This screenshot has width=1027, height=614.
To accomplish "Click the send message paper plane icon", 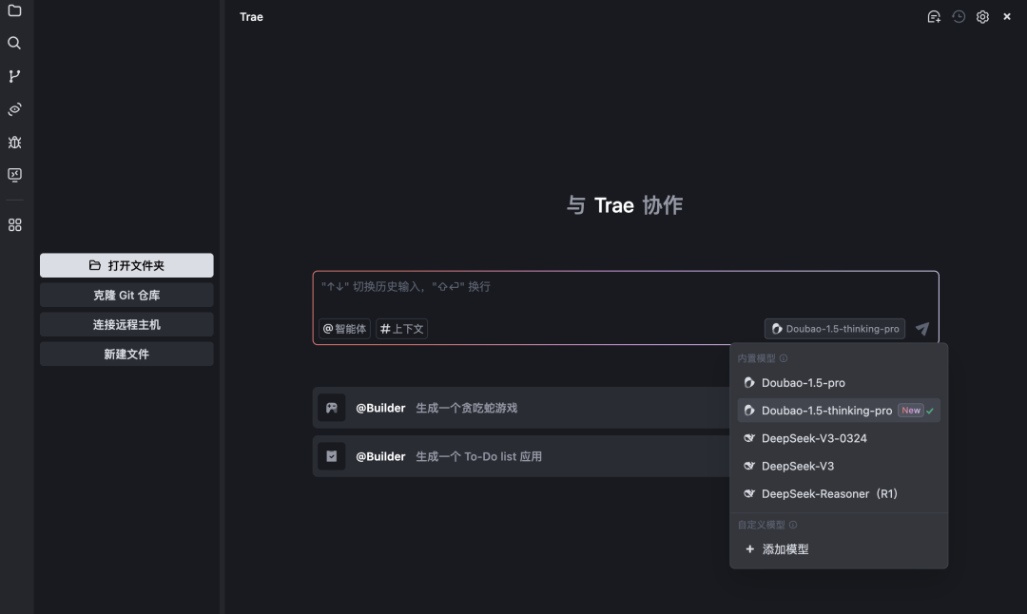I will (921, 329).
